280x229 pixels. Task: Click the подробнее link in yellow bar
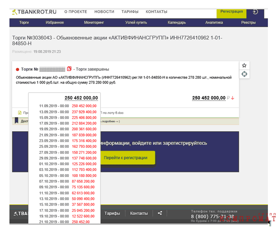(x=108, y=121)
